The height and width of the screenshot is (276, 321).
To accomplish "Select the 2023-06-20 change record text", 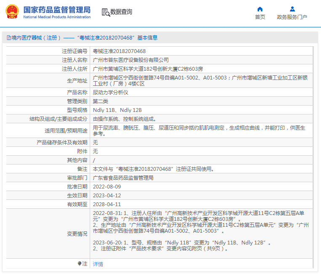I will coord(182,246).
